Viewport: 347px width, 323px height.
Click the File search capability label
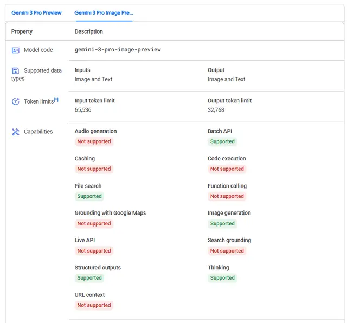coord(88,186)
